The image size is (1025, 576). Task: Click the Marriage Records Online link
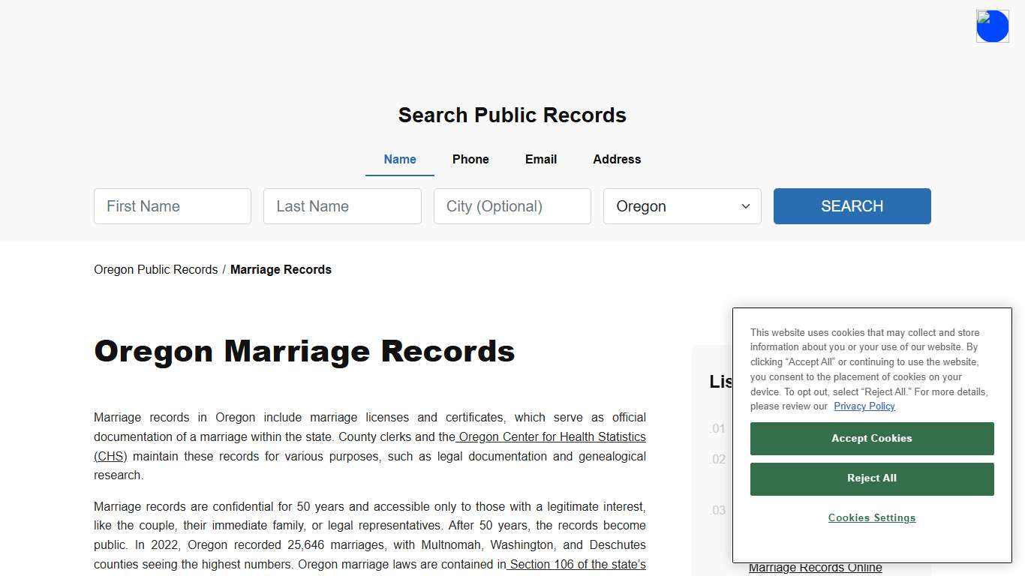point(817,568)
